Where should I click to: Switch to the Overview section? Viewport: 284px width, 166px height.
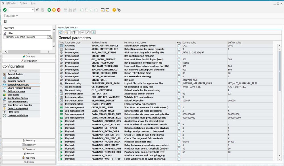tap(29, 57)
